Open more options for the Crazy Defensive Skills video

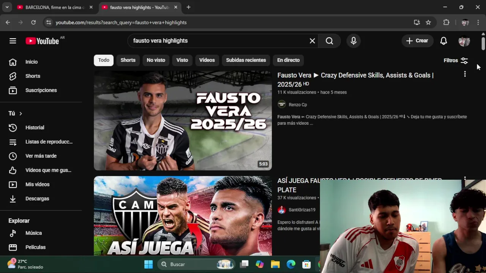tap(465, 74)
